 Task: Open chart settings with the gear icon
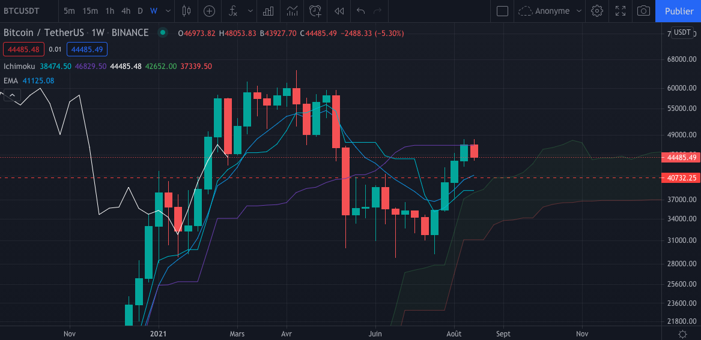pos(596,11)
